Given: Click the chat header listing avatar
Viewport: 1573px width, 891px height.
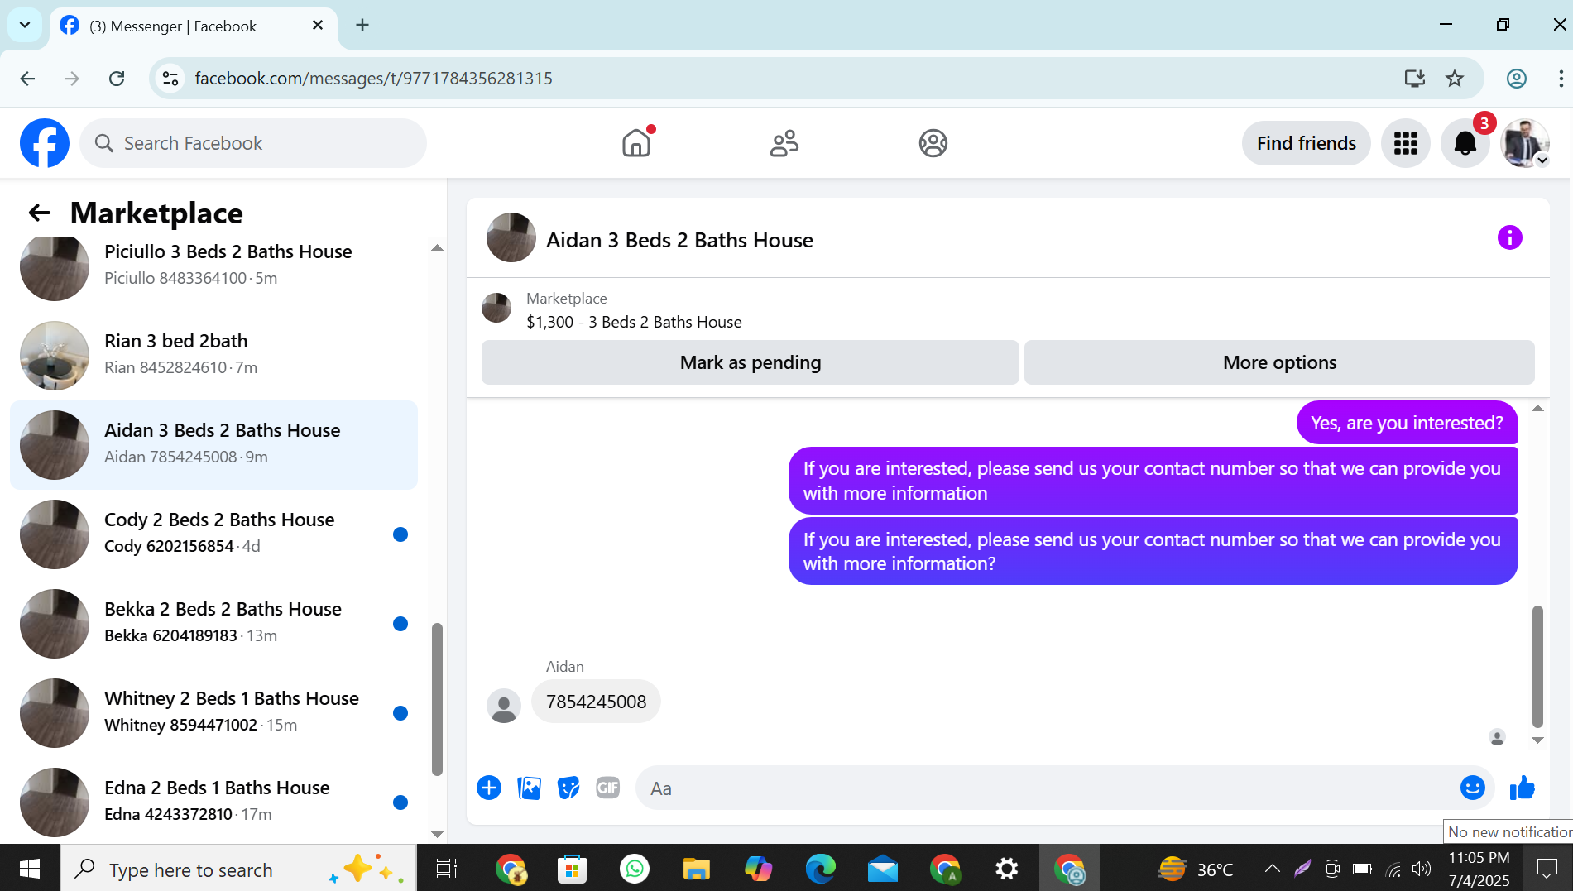Looking at the screenshot, I should tap(511, 238).
